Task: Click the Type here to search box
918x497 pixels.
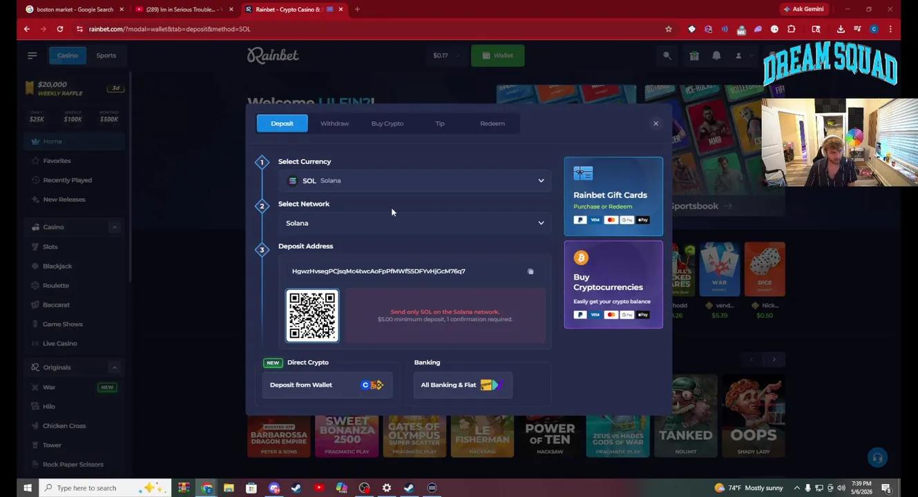Action: [x=104, y=488]
